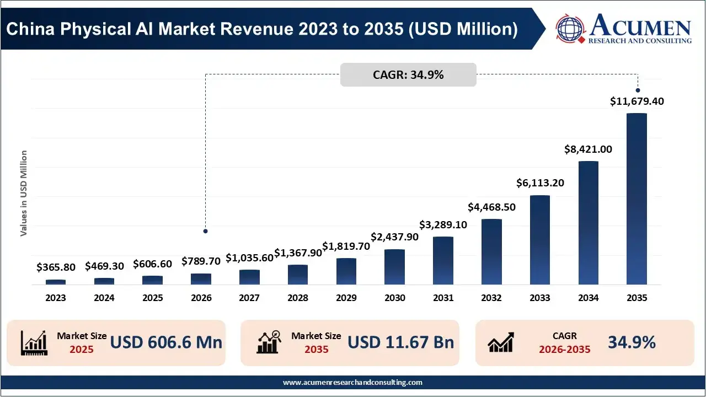Image resolution: width=706 pixels, height=397 pixels.
Task: Select the 2029 revenue bar
Action: (346, 271)
